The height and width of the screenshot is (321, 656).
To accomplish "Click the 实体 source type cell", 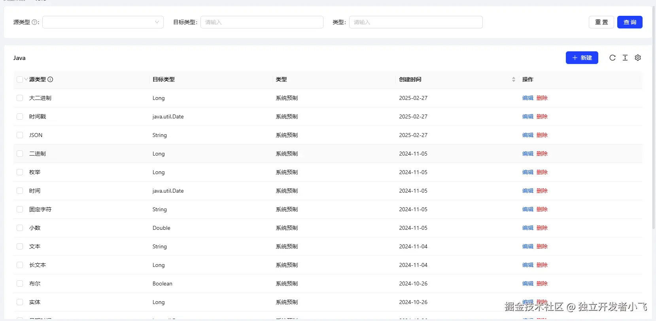I will [35, 302].
